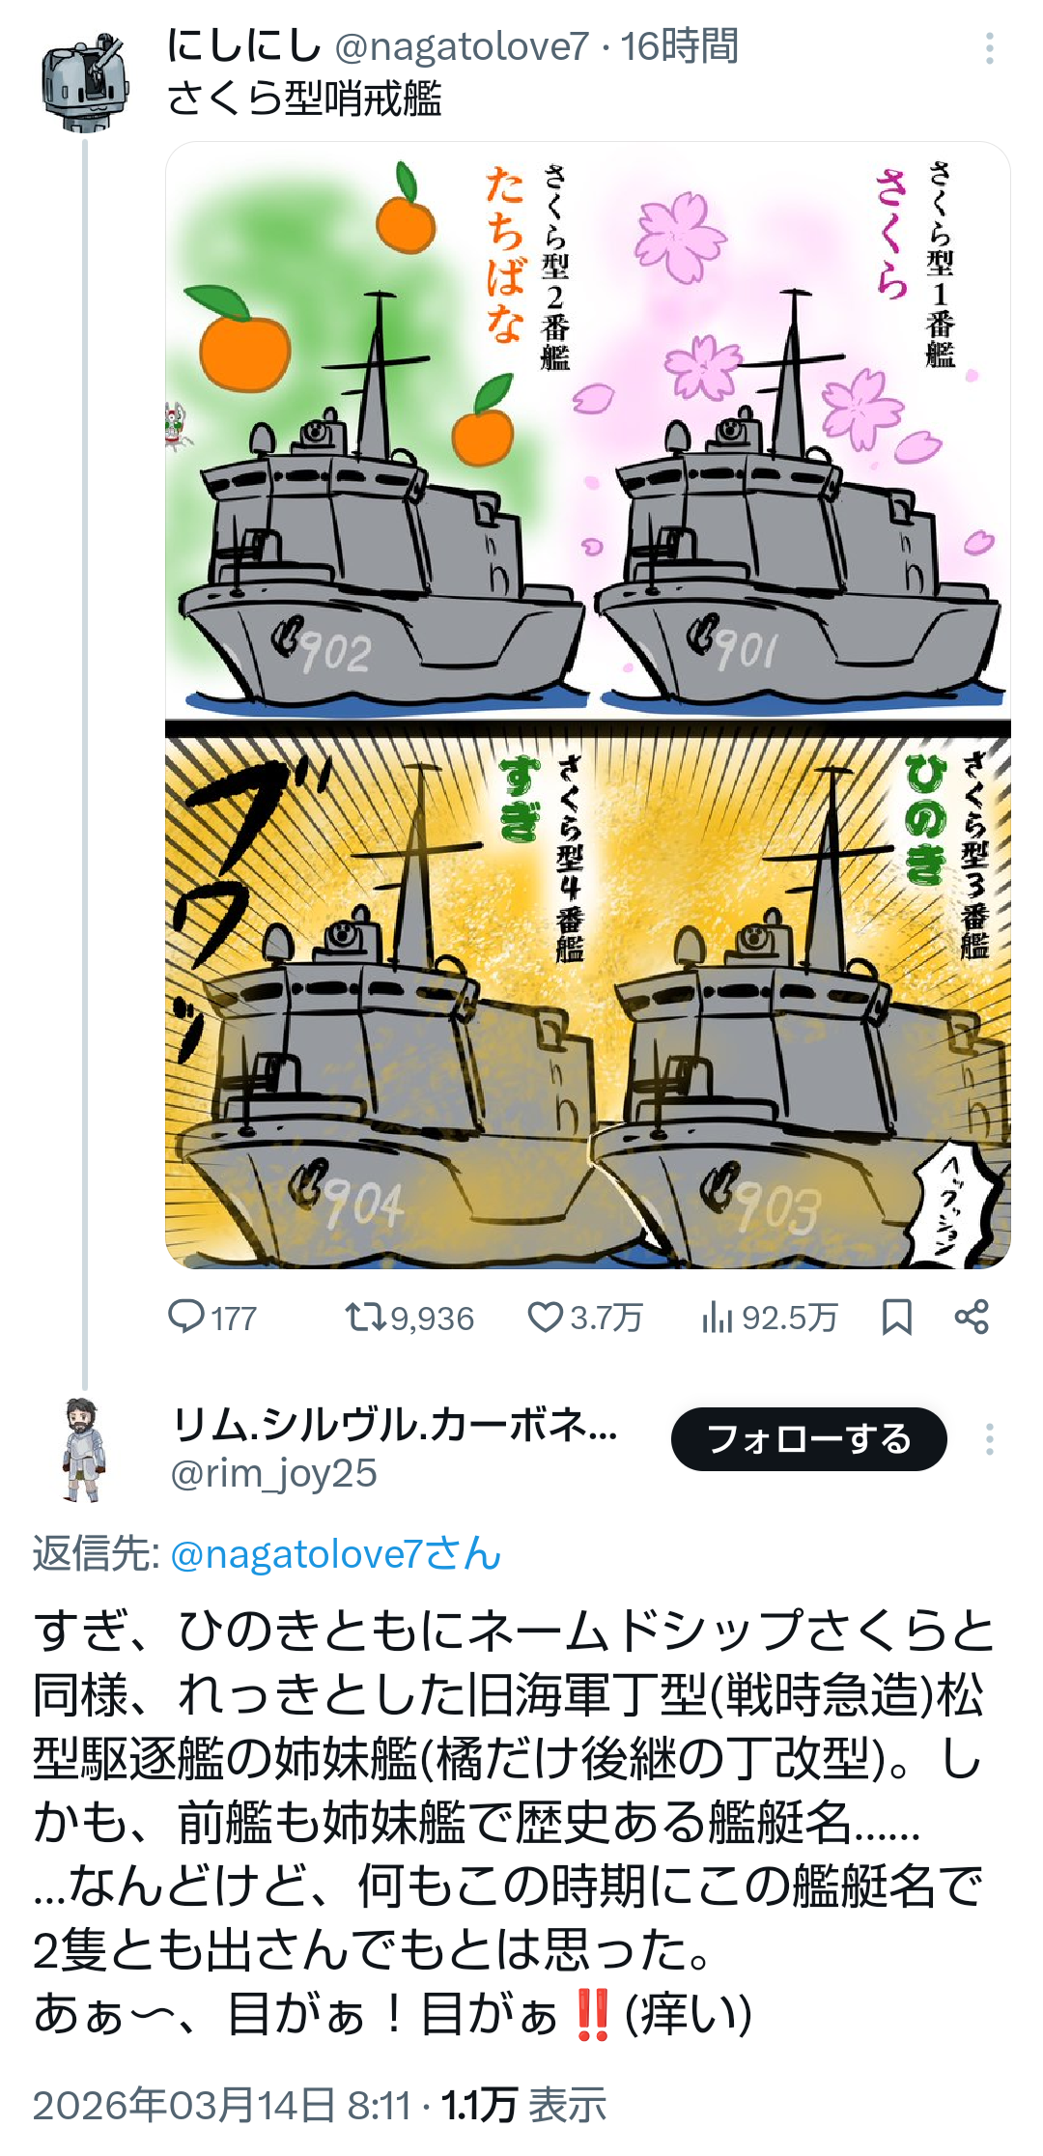The width and height of the screenshot is (1043, 2156).
Task: Like the post via the heart icon
Action: coord(546,1317)
